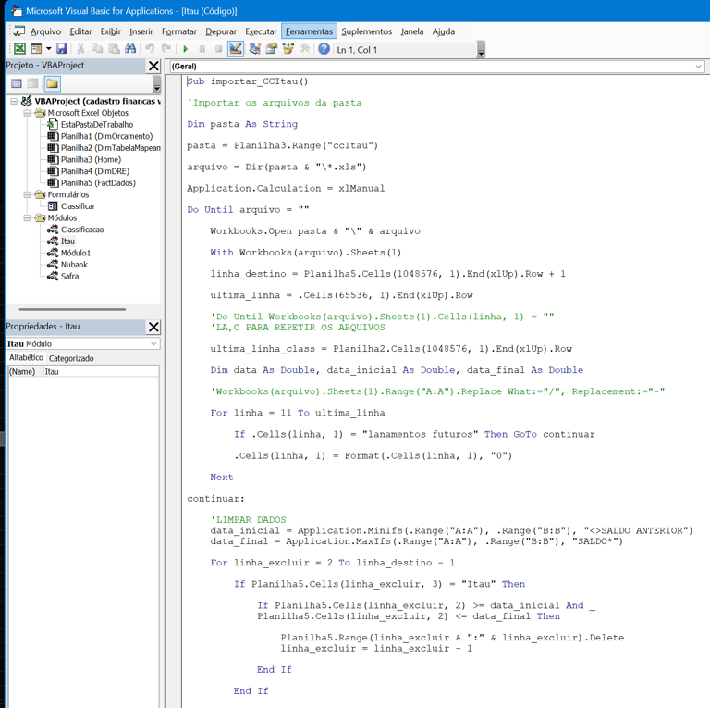
Task: Close the Propriedades - Itau panel
Action: [153, 327]
